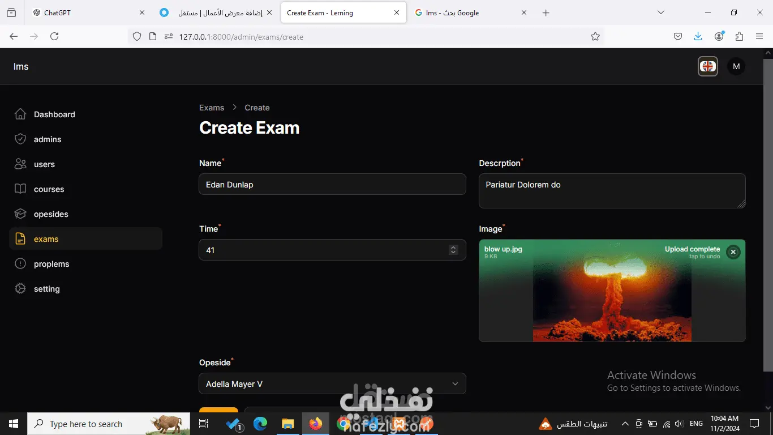Click the Firefox account icon
The height and width of the screenshot is (435, 773).
tap(719, 37)
